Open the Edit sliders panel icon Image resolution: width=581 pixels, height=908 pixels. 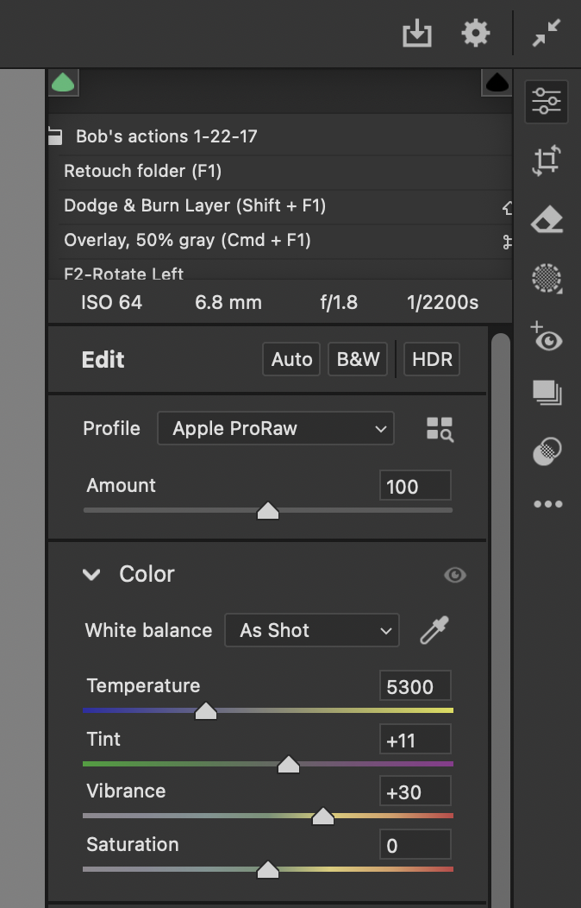tap(547, 102)
